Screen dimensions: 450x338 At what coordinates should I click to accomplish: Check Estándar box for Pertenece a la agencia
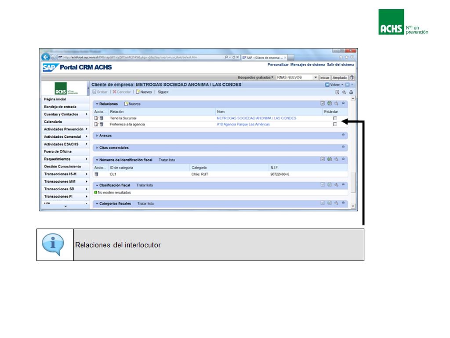335,124
